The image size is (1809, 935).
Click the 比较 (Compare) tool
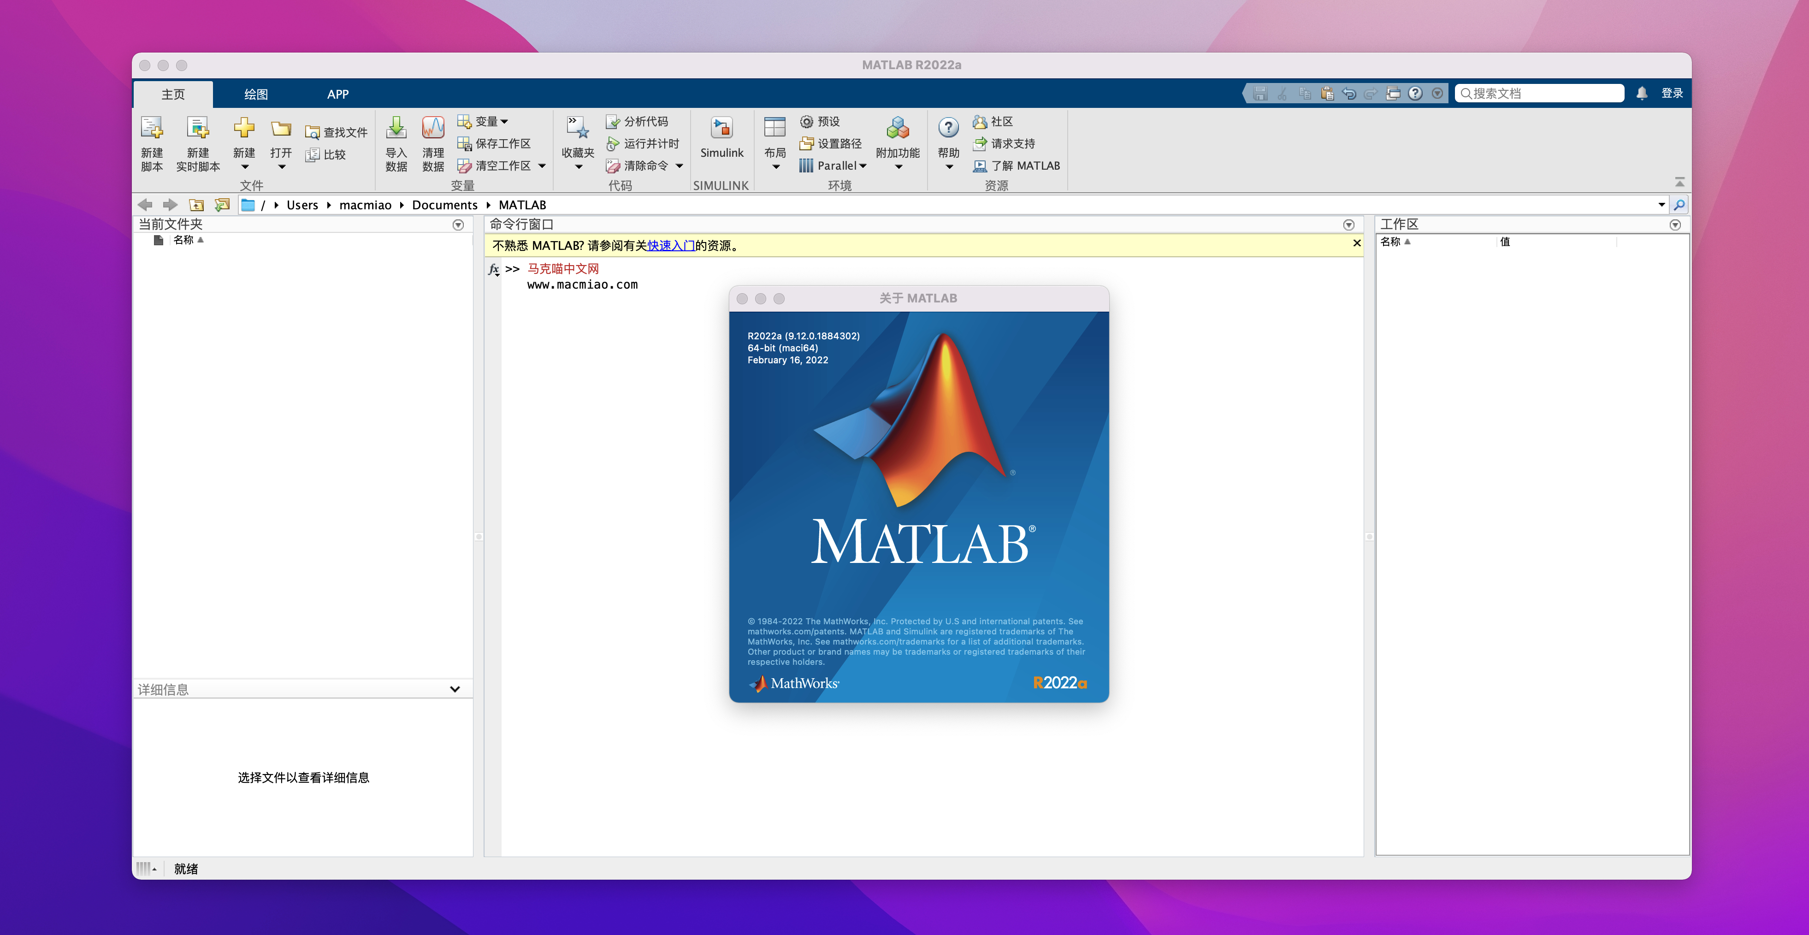click(x=326, y=154)
